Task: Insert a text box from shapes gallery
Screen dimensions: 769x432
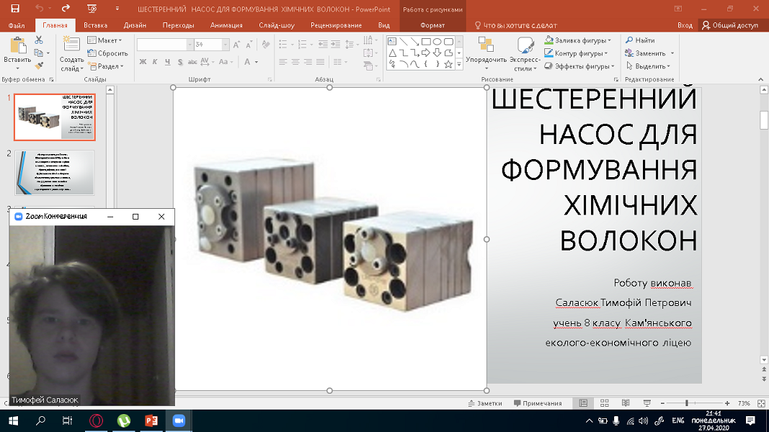Action: point(392,42)
